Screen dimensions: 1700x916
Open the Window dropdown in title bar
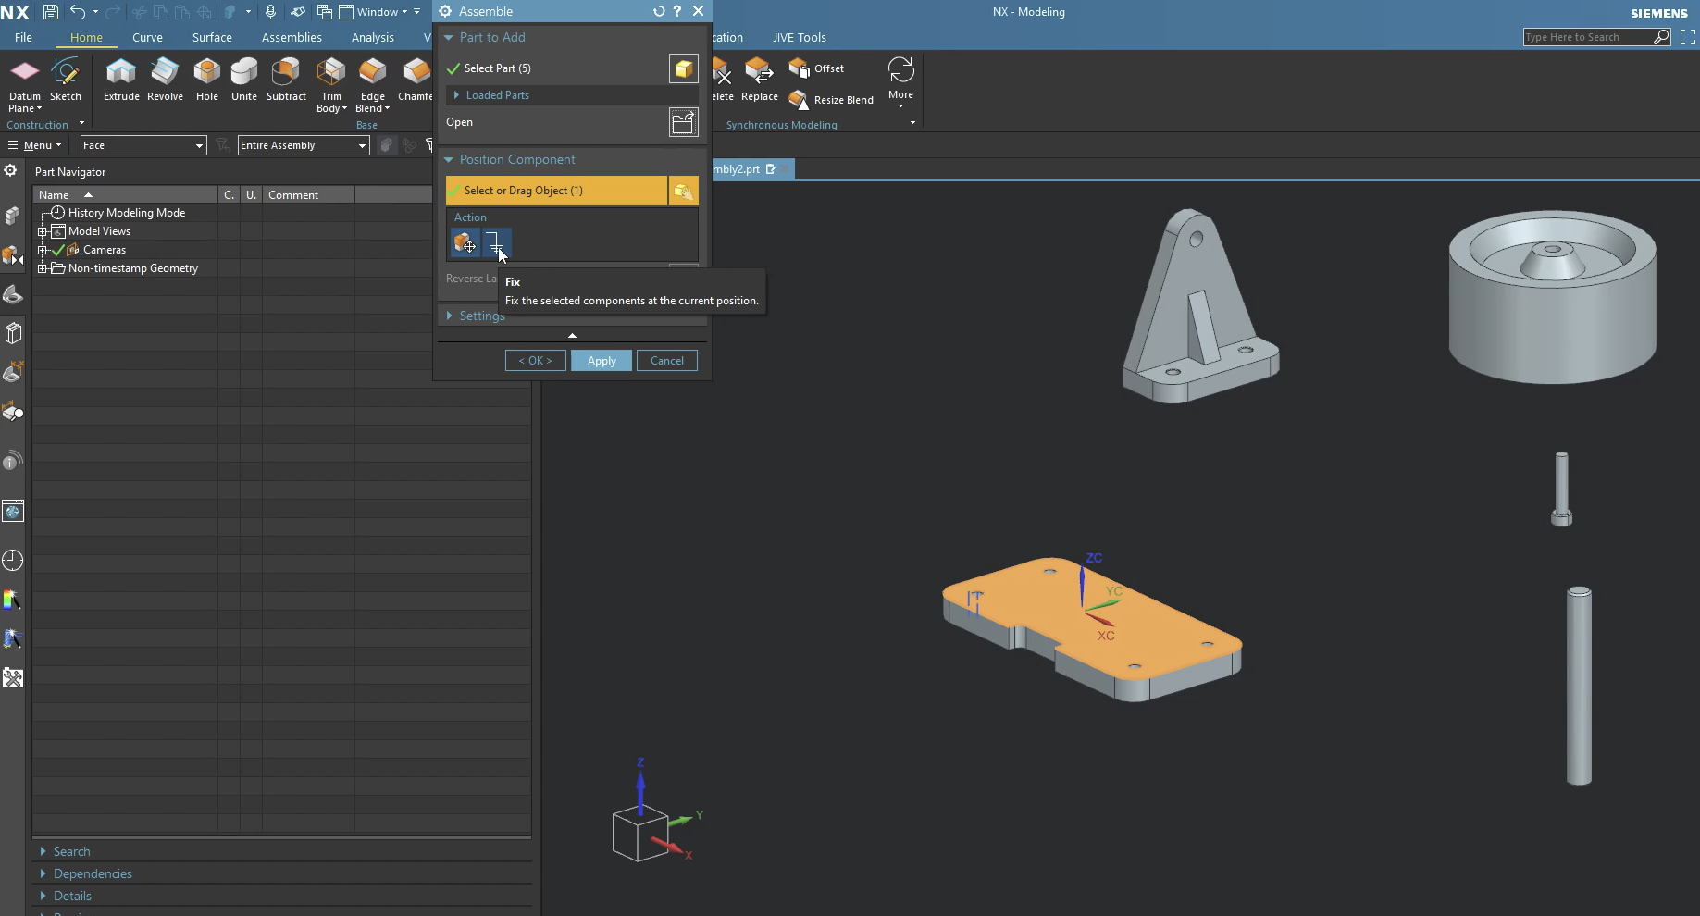click(x=374, y=12)
